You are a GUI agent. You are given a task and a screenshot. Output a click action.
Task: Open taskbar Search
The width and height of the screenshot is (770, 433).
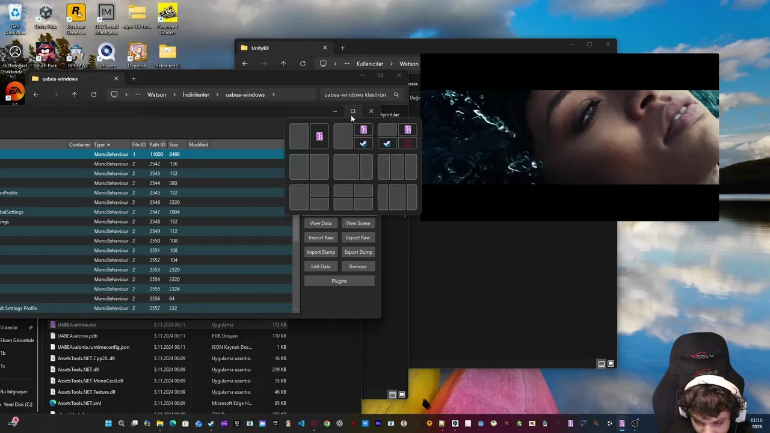coord(122,423)
